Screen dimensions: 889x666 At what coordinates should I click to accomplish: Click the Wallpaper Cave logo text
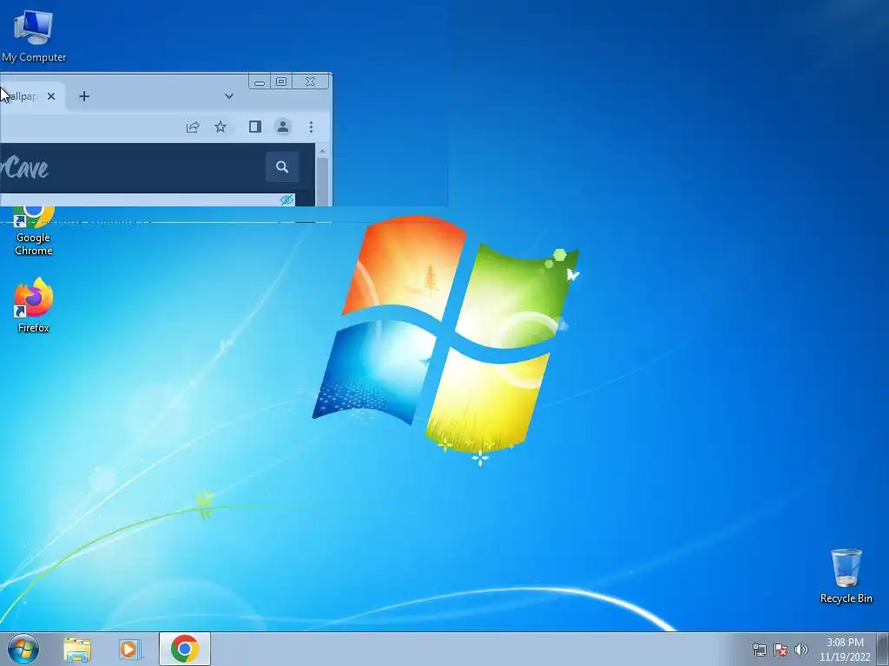[x=24, y=167]
